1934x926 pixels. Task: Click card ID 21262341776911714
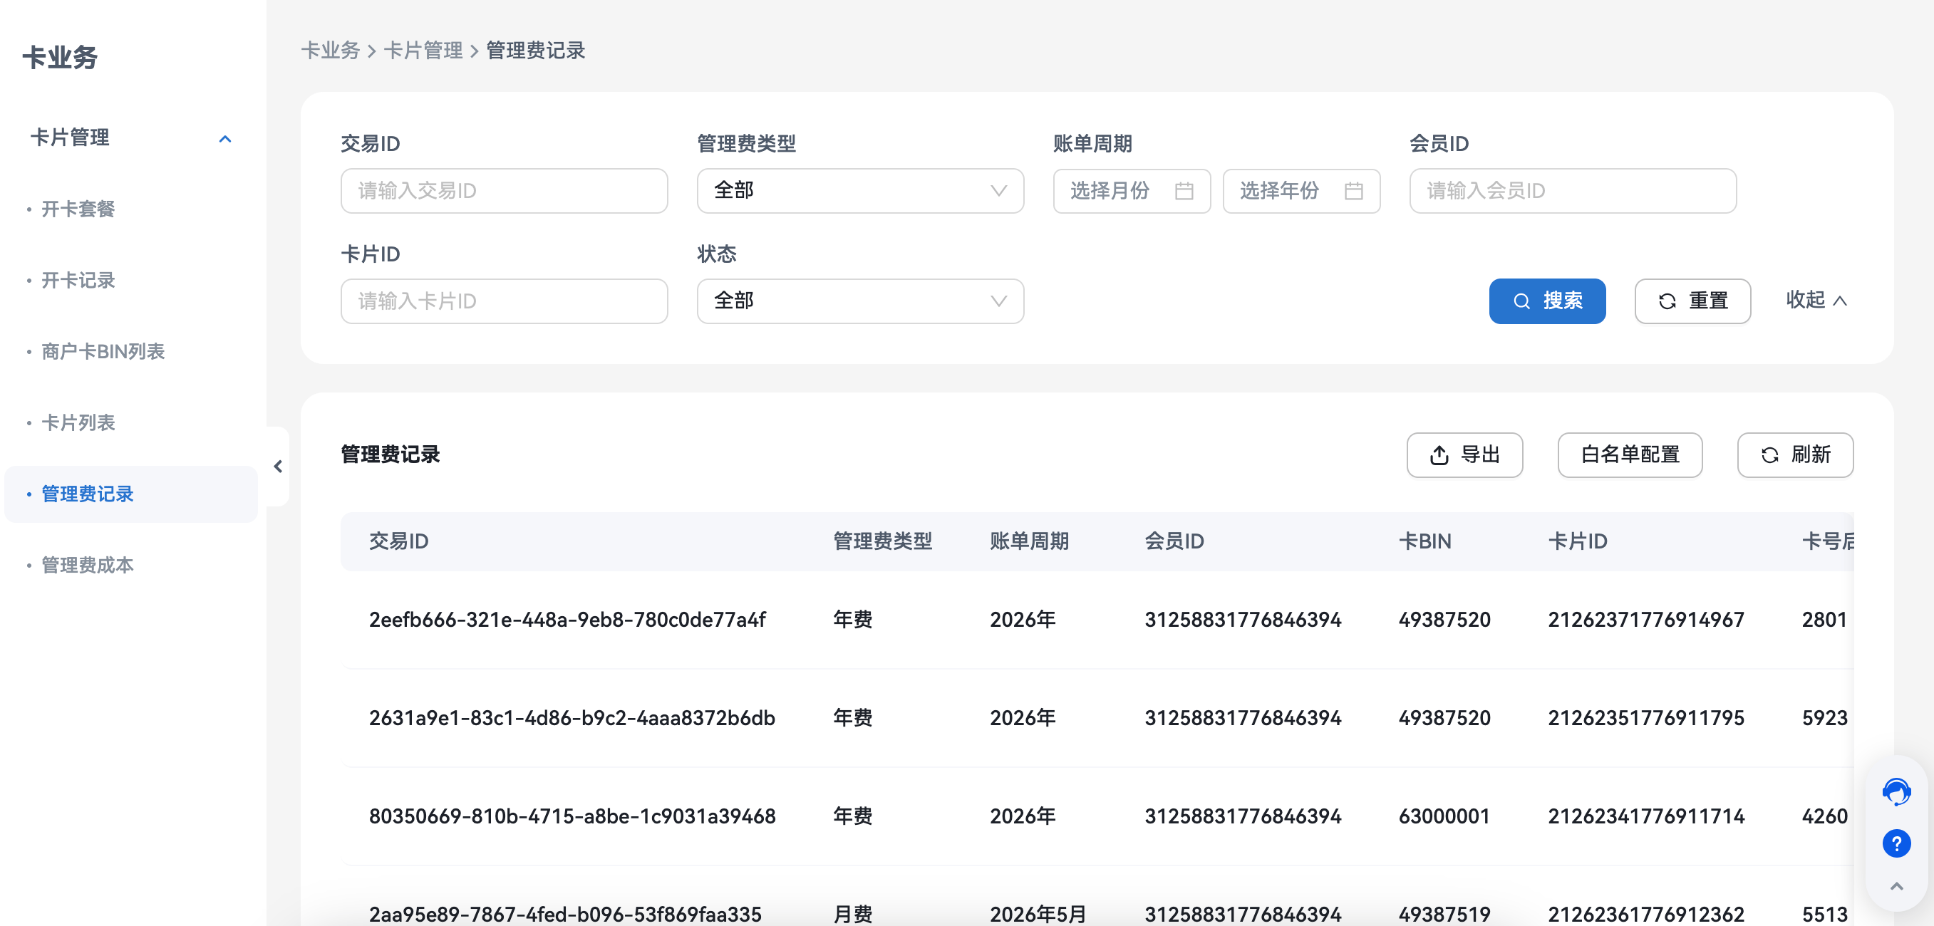[x=1645, y=816]
